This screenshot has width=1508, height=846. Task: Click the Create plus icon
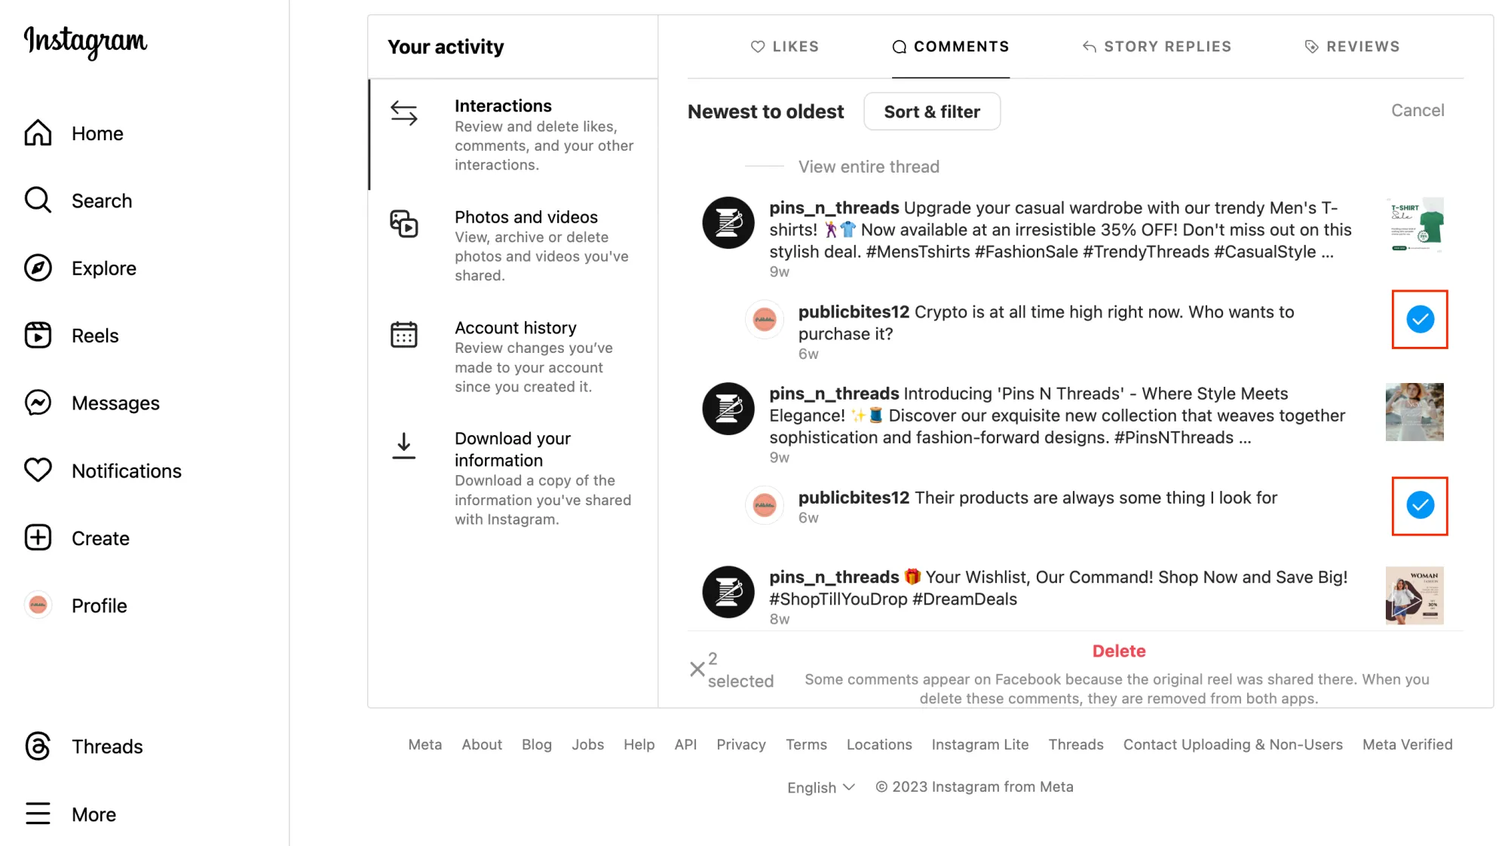(38, 538)
